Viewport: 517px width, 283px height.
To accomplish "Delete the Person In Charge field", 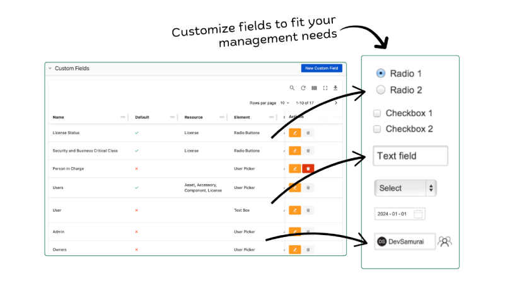I will point(308,169).
